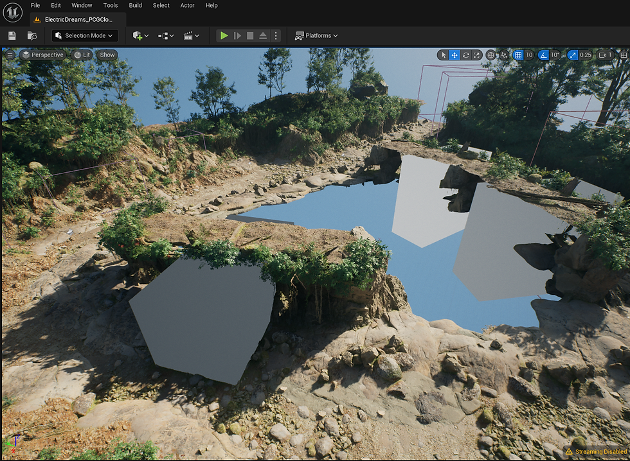Open the Build menu
This screenshot has height=461, width=630.
135,5
